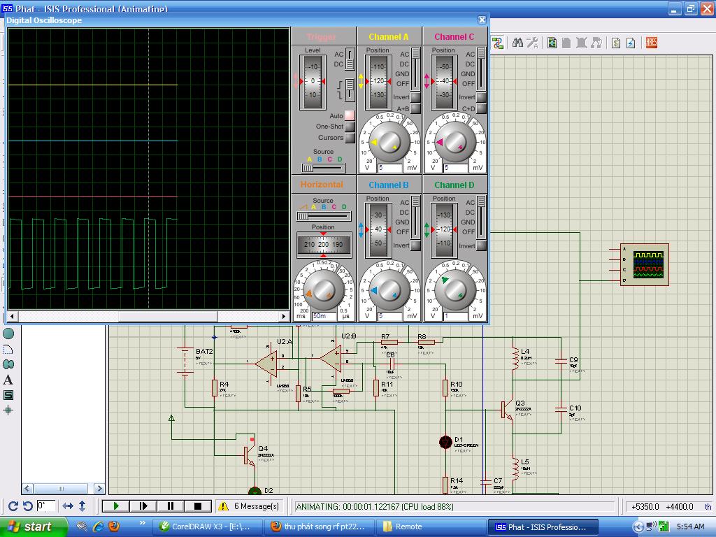The height and width of the screenshot is (537, 716).
Task: Click the binoculars search icon
Action: [x=517, y=43]
